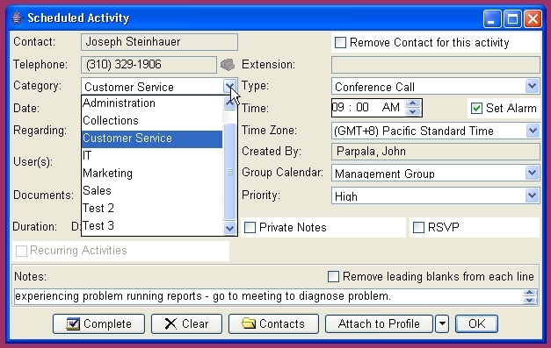551x348 pixels.
Task: Choose Marketing in the category dropdown list
Action: click(x=152, y=174)
